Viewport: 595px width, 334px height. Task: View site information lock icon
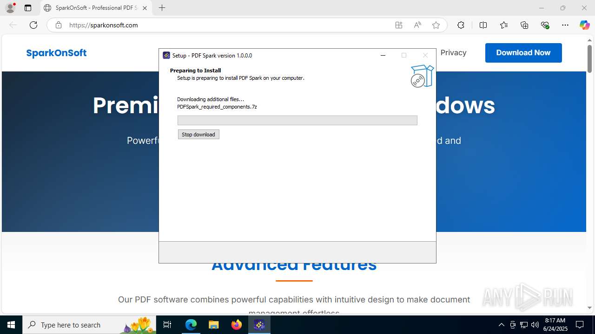coord(59,25)
